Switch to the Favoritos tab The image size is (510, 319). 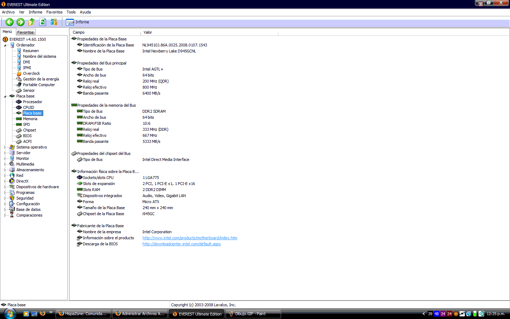click(25, 32)
